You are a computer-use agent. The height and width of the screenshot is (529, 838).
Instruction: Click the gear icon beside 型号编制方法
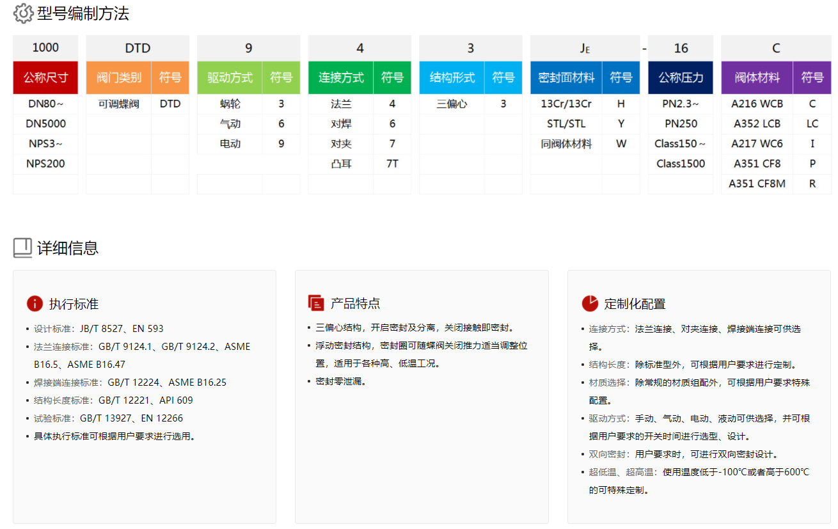click(x=23, y=13)
